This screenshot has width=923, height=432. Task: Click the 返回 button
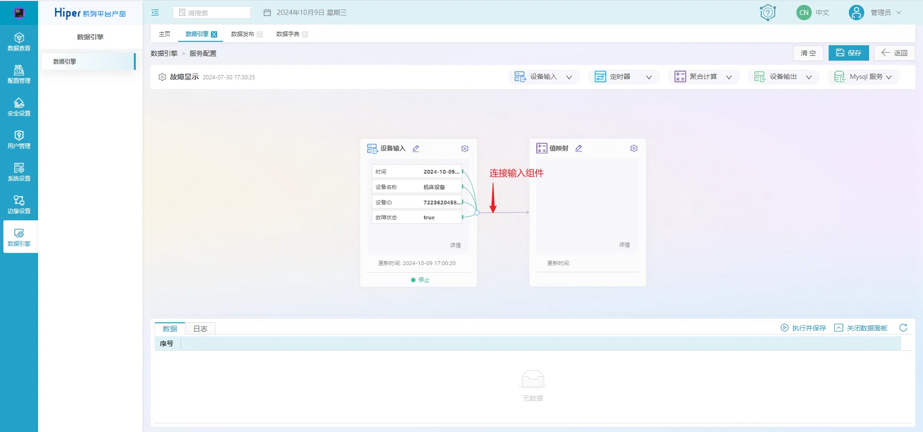(894, 53)
